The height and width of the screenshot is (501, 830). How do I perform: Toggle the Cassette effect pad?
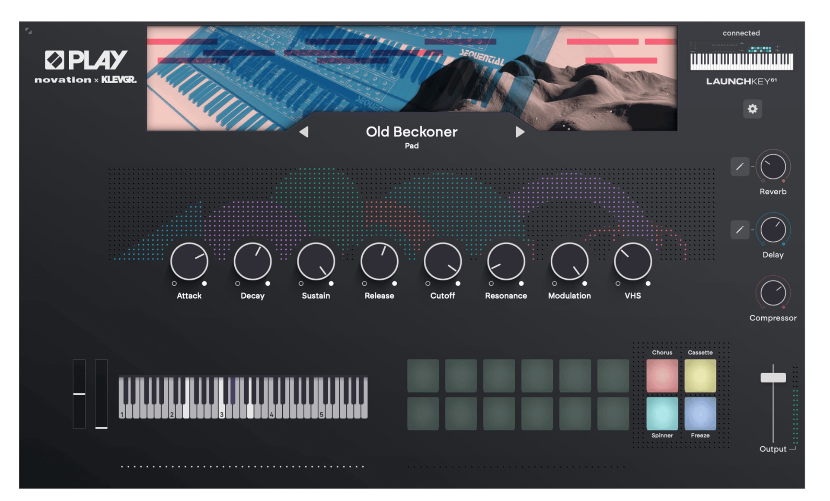click(700, 375)
